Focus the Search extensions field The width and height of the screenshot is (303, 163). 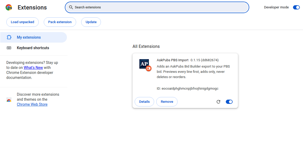(x=157, y=7)
